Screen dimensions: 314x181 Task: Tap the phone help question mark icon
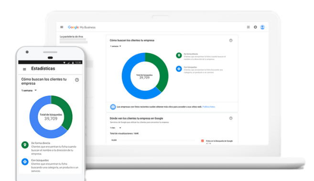tap(77, 80)
